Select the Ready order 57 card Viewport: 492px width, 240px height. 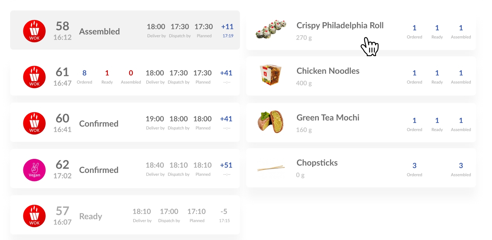[125, 215]
